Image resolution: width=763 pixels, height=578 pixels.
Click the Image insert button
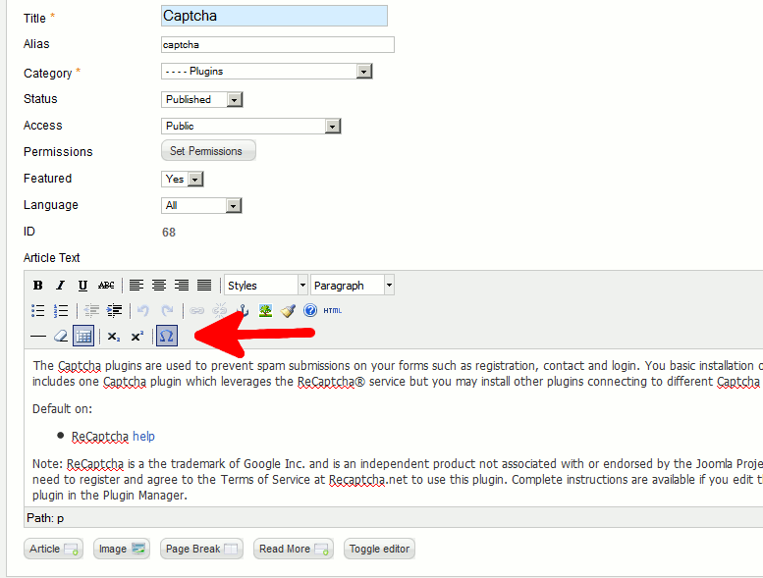pos(122,549)
